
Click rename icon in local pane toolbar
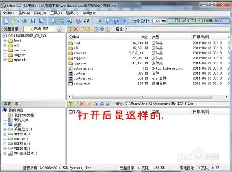88,104
